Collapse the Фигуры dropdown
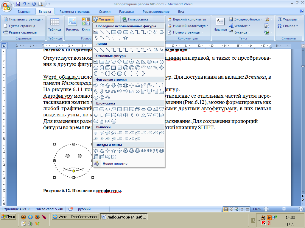This screenshot has height=228, width=305. coord(103,19)
